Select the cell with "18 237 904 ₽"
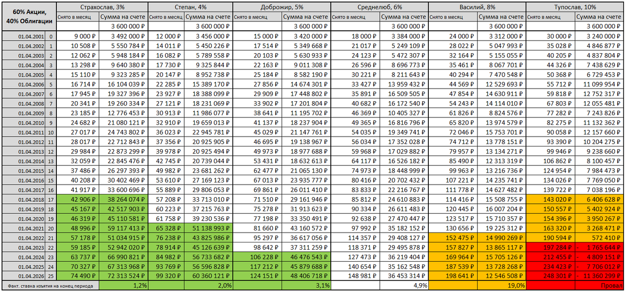This screenshot has height=292, width=626. [306, 122]
